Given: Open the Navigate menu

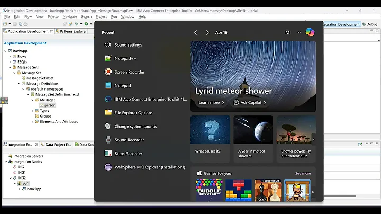Looking at the screenshot, I should 70,17.
